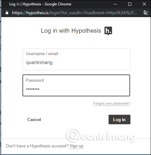This screenshot has height=155, width=151.
Task: Minimize the Chrome login window
Action: [115, 4]
